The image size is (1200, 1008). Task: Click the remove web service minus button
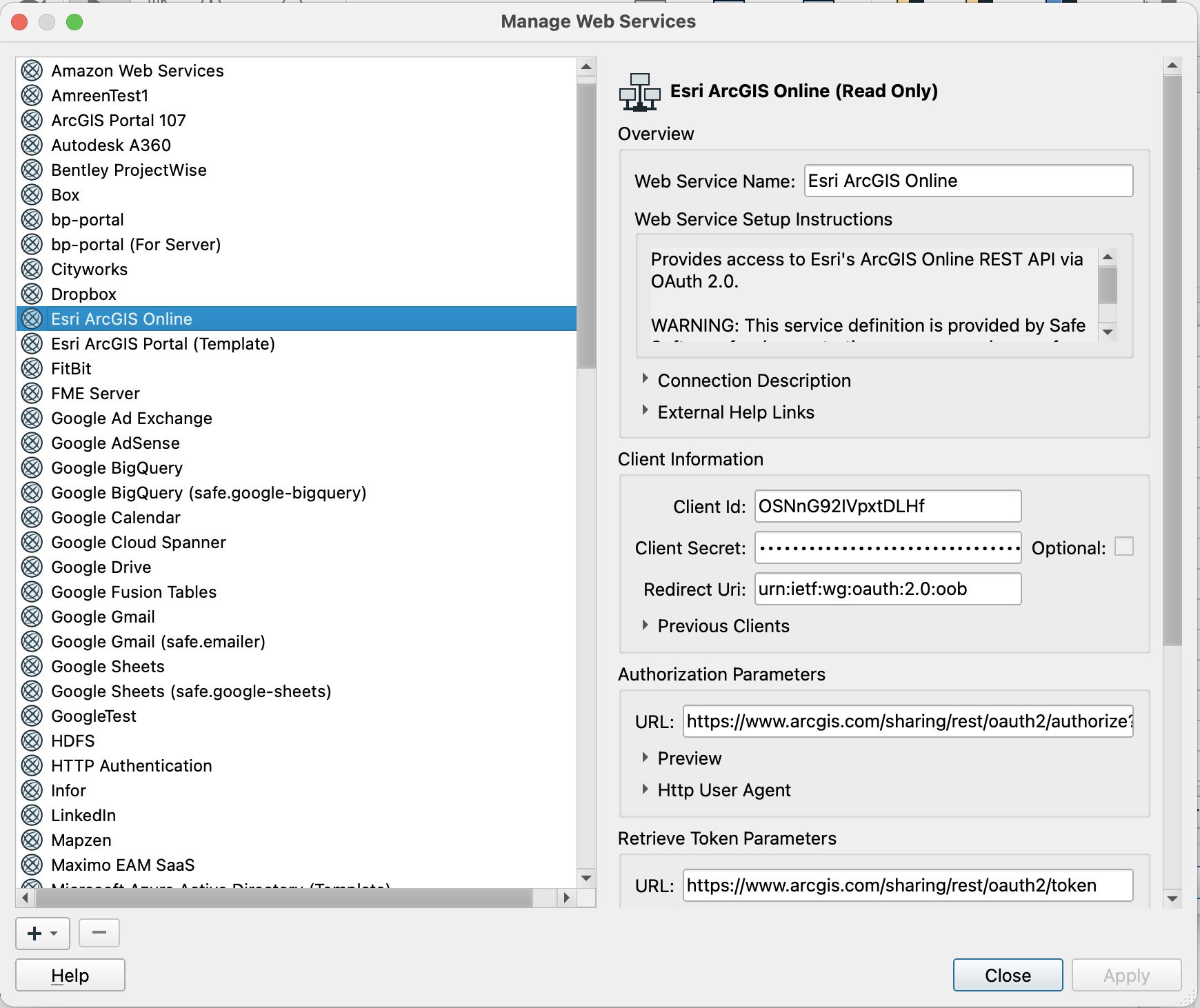[99, 934]
